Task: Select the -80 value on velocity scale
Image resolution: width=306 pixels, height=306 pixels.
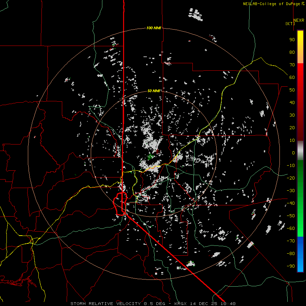Action: click(291, 254)
